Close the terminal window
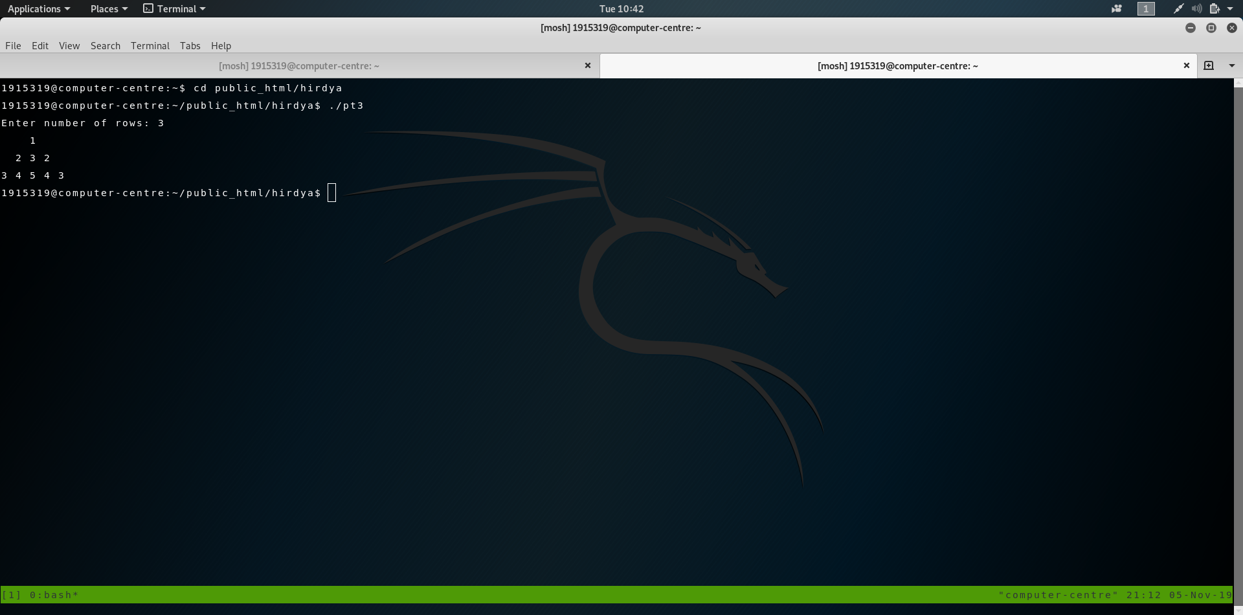 (x=1232, y=28)
